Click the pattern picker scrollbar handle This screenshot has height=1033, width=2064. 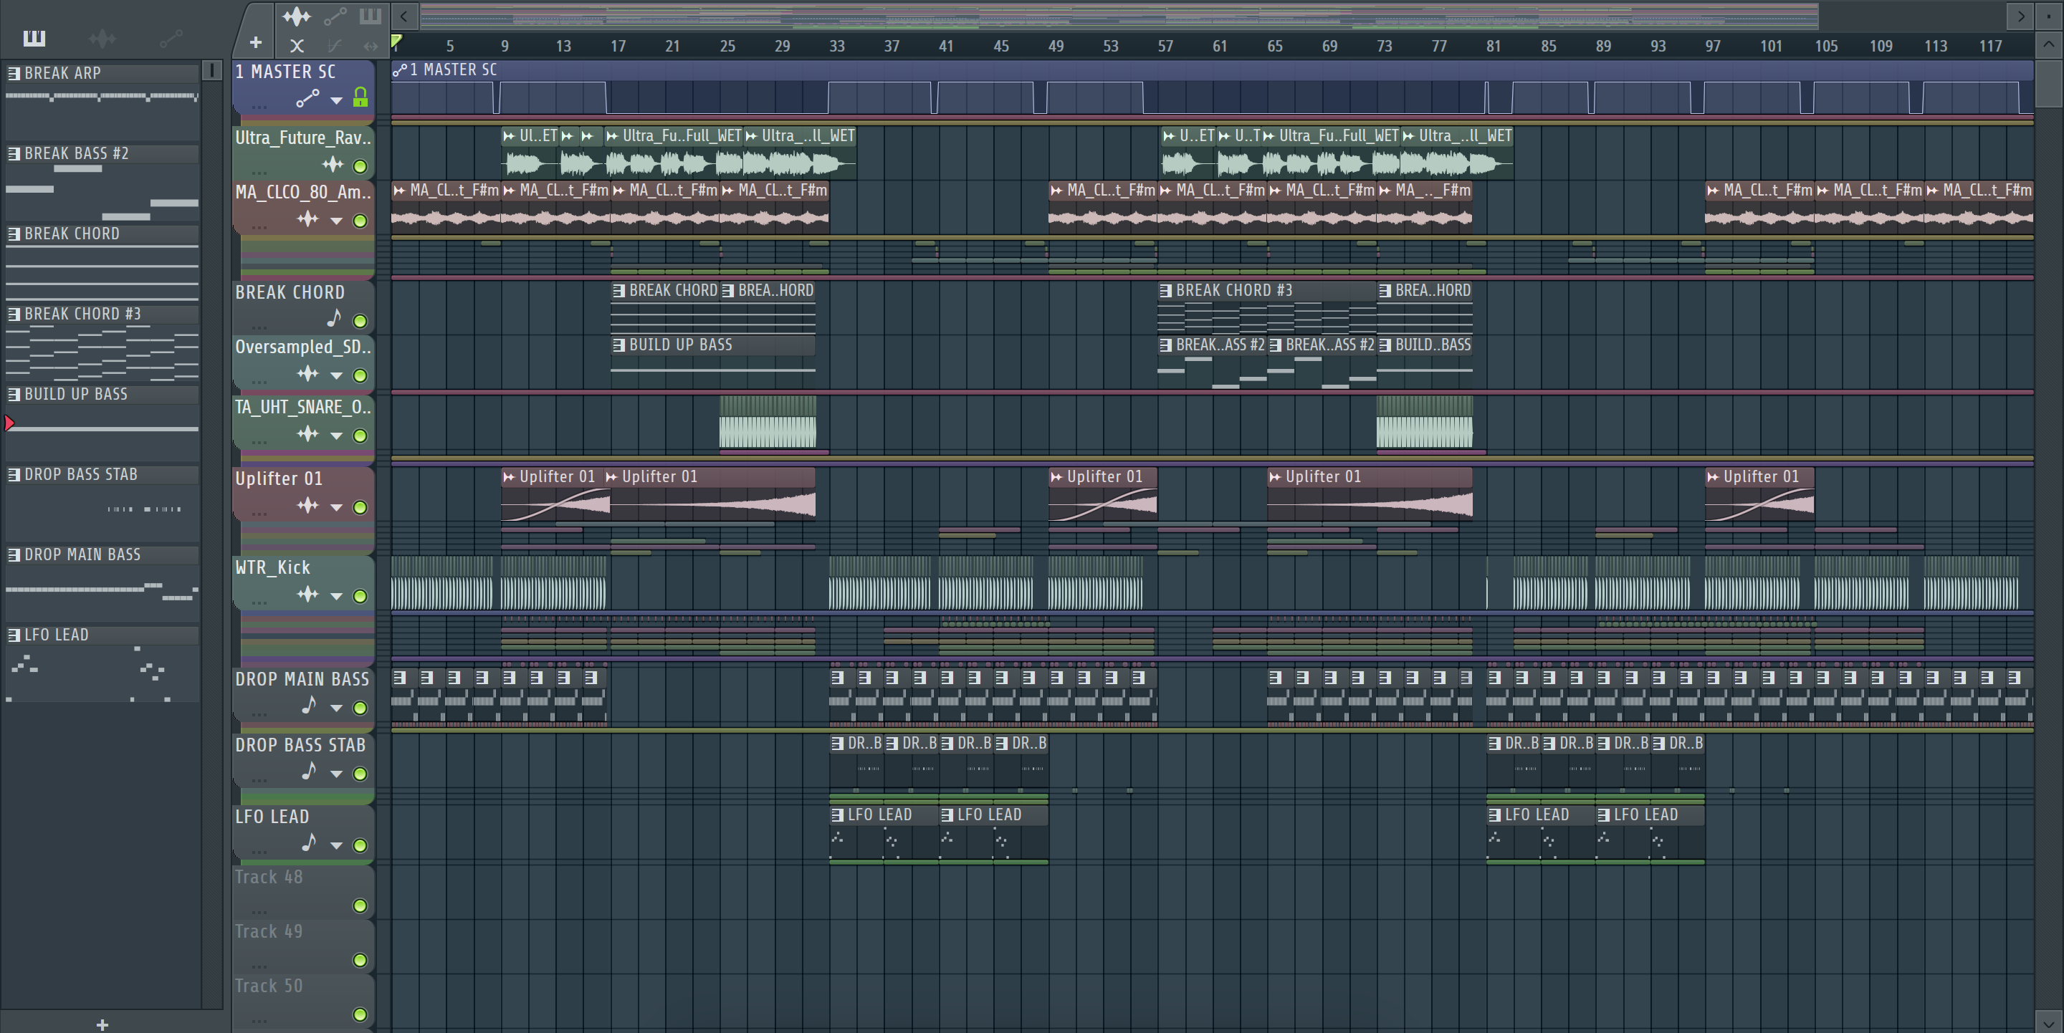tap(211, 70)
